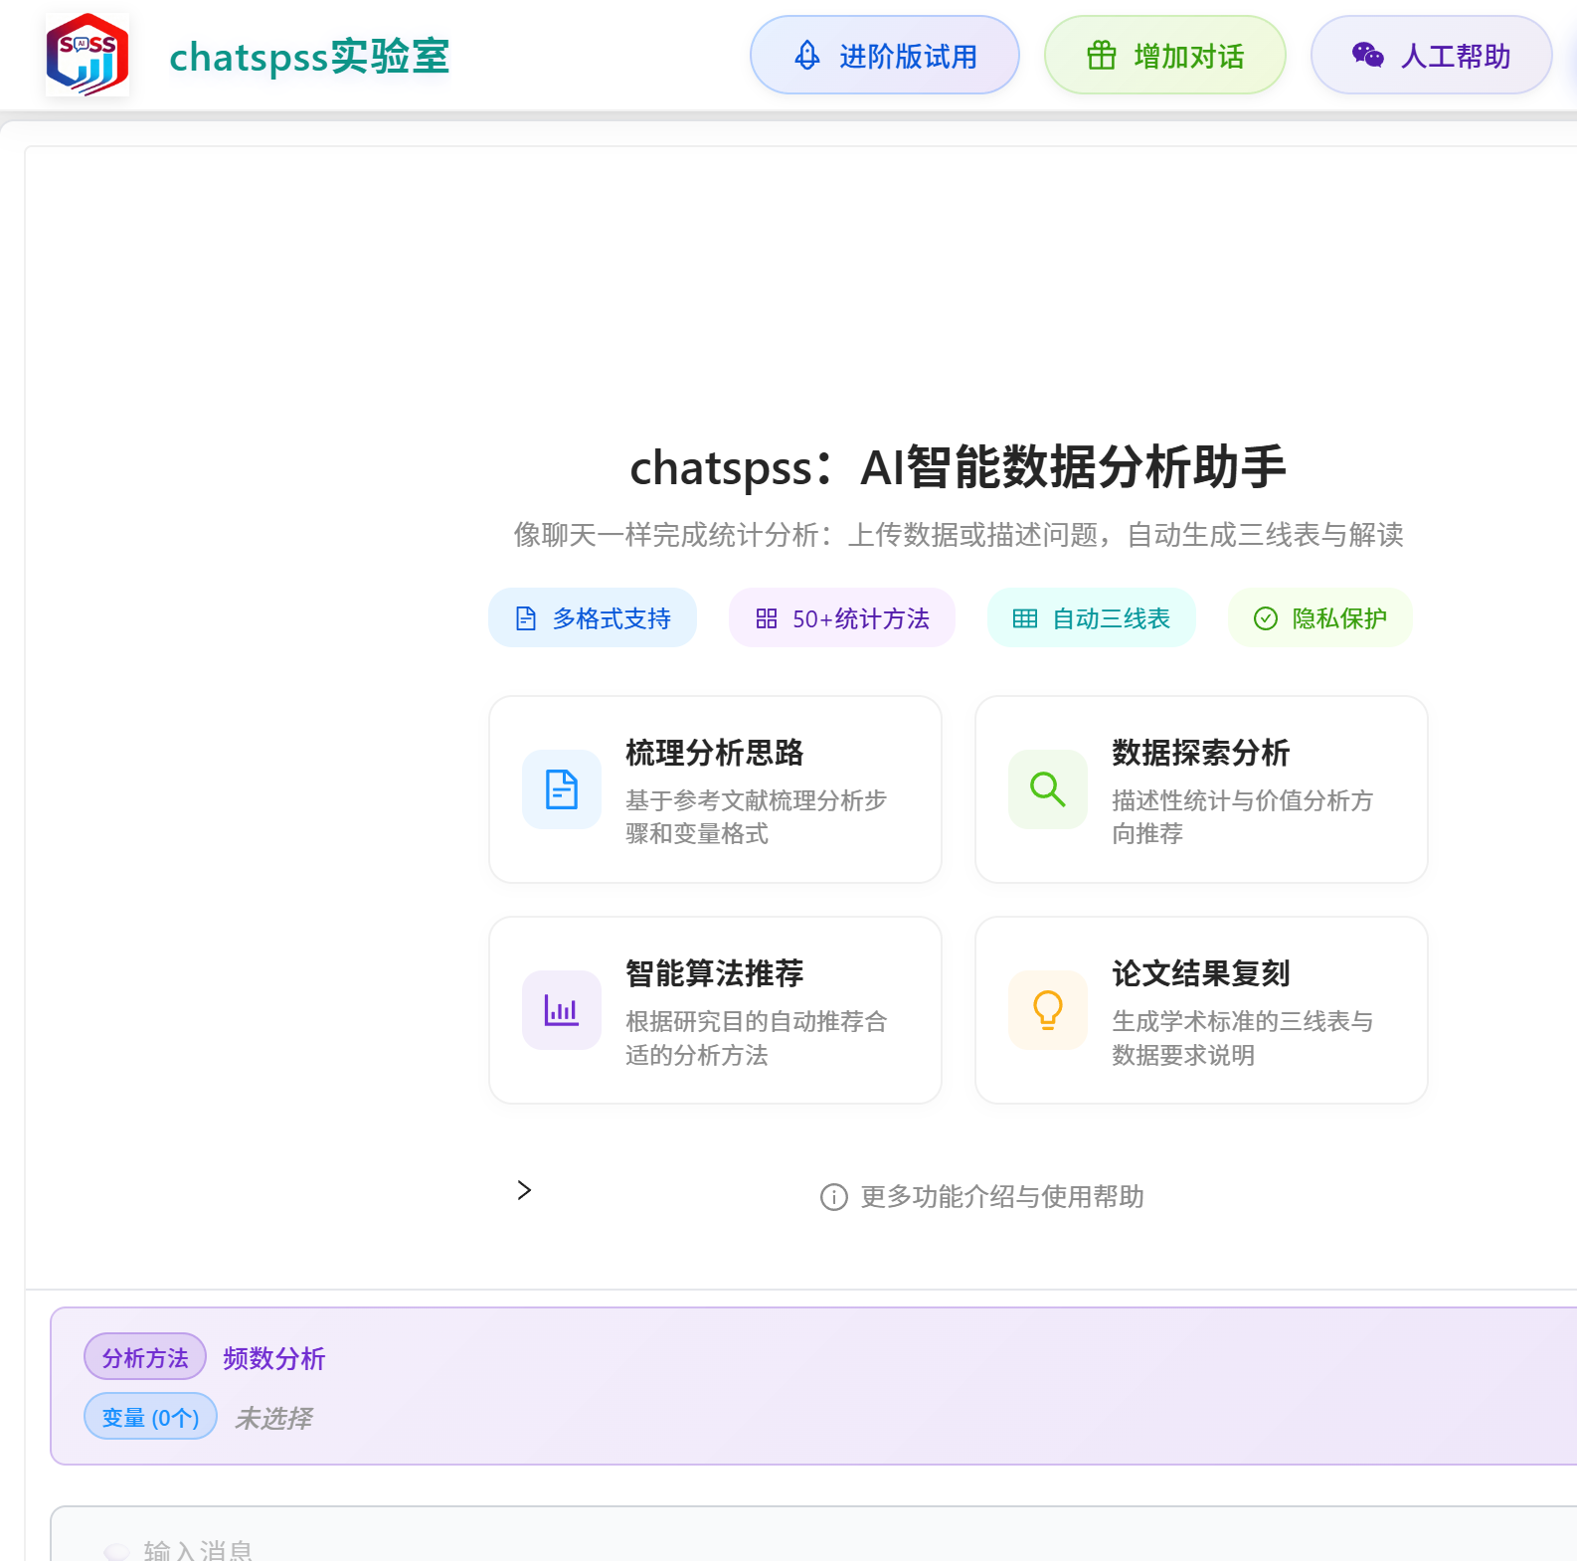Click the document icon in 多格式支持
This screenshot has height=1561, width=1577.
pyautogui.click(x=526, y=618)
